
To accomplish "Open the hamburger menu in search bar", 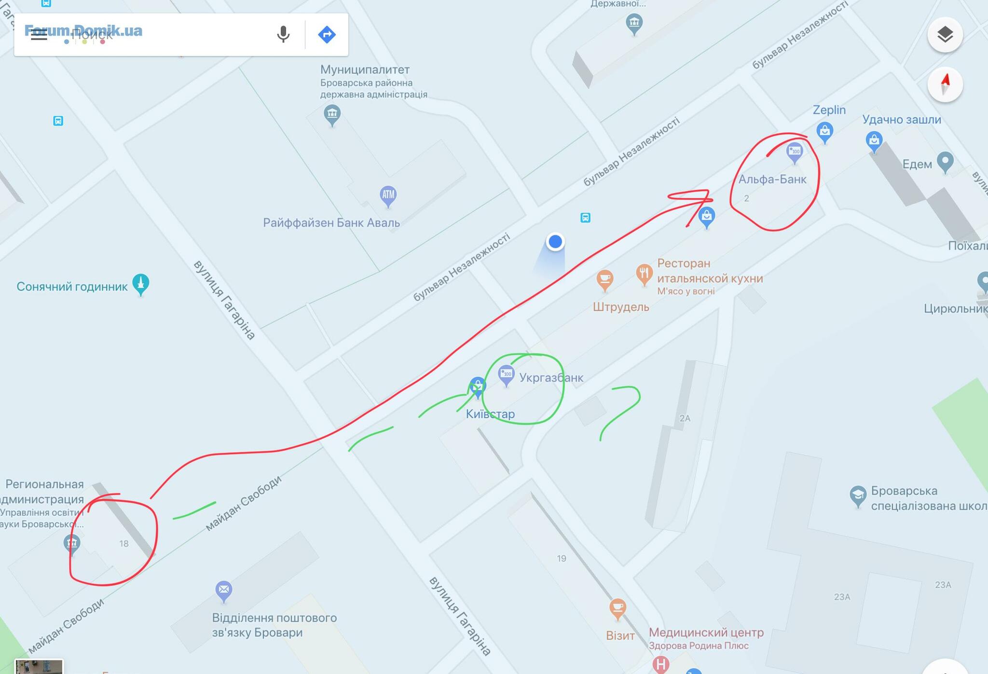I will 39,34.
